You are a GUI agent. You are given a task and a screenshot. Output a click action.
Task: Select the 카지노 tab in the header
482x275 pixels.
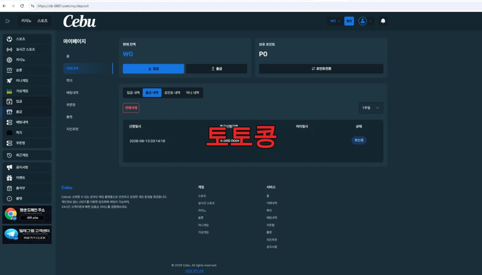click(x=26, y=21)
